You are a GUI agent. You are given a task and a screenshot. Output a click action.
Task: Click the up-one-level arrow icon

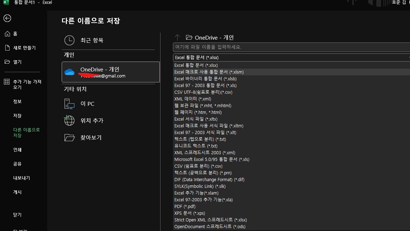(x=177, y=37)
